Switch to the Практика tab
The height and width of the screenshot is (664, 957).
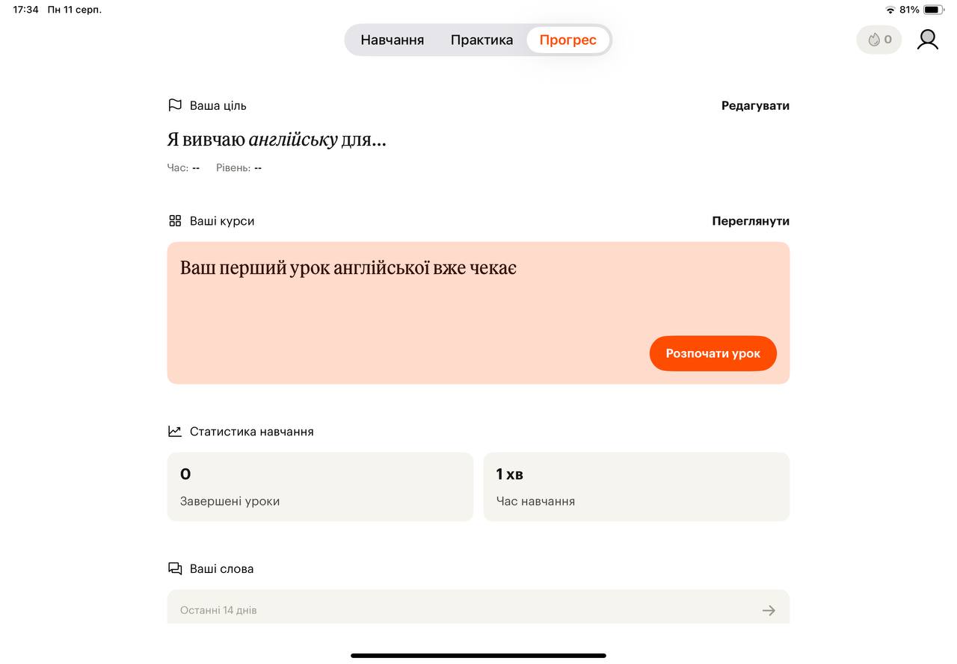[x=481, y=40]
